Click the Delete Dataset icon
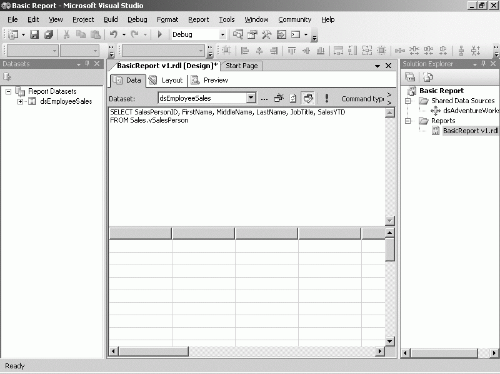 pyautogui.click(x=279, y=98)
